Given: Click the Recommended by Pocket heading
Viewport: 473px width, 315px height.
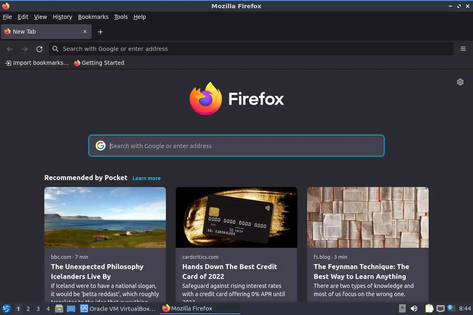Looking at the screenshot, I should (86, 178).
